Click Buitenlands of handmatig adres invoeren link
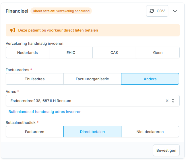 [45, 112]
